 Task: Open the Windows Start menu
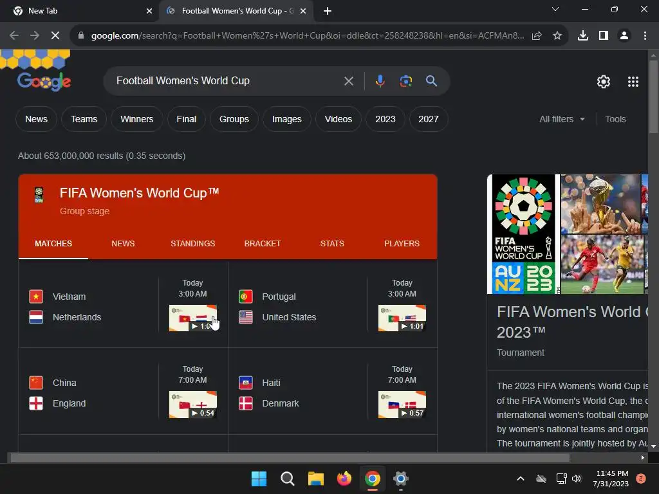pyautogui.click(x=259, y=479)
